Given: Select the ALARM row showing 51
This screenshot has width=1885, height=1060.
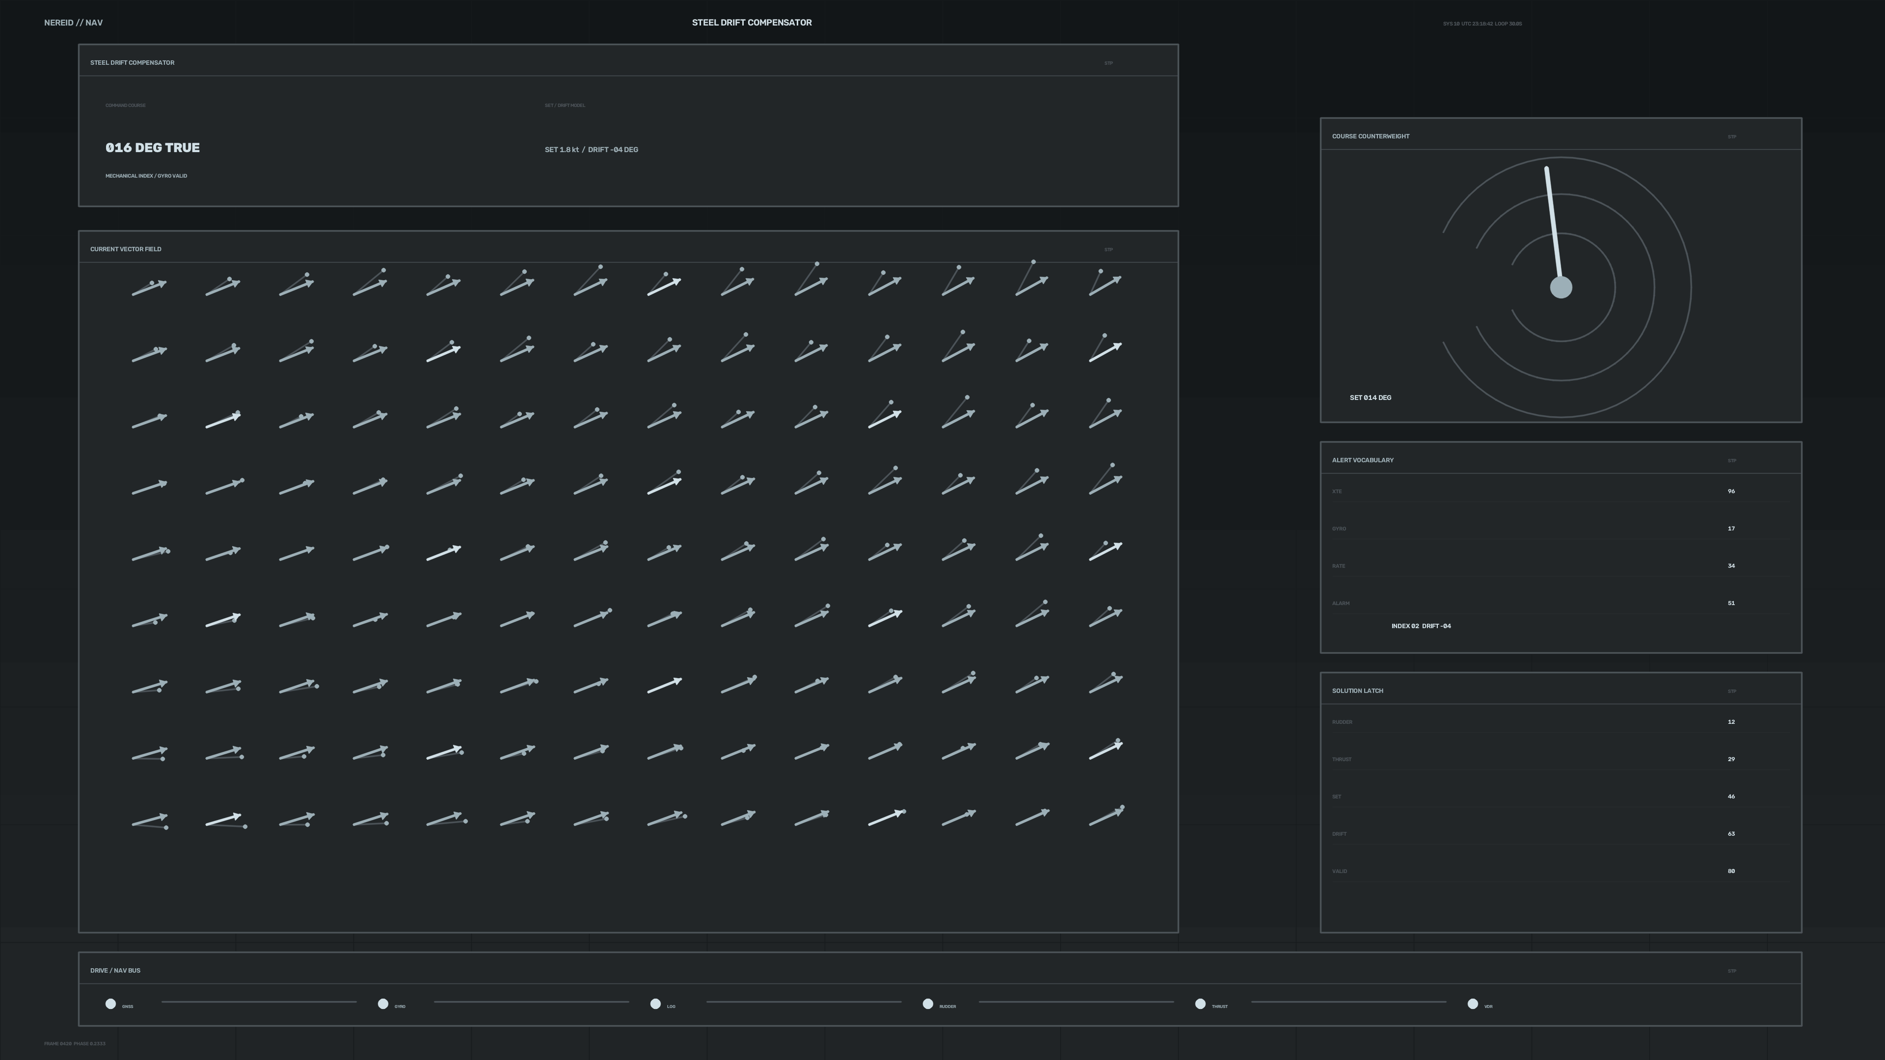Looking at the screenshot, I should [x=1561, y=604].
